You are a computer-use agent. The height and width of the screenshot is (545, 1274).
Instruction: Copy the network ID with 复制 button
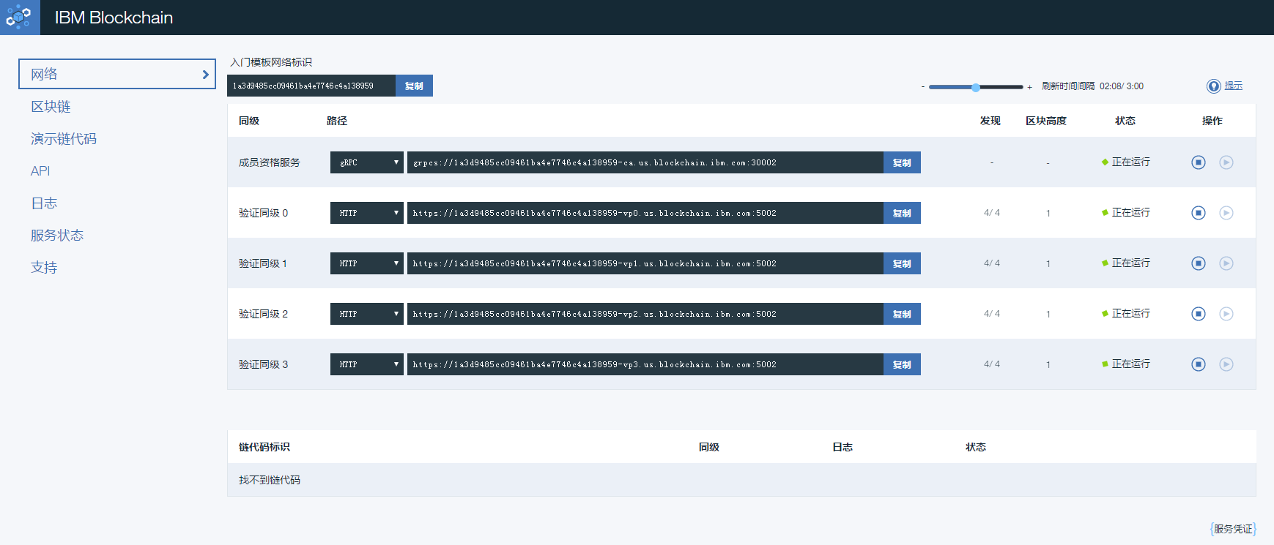(x=414, y=86)
